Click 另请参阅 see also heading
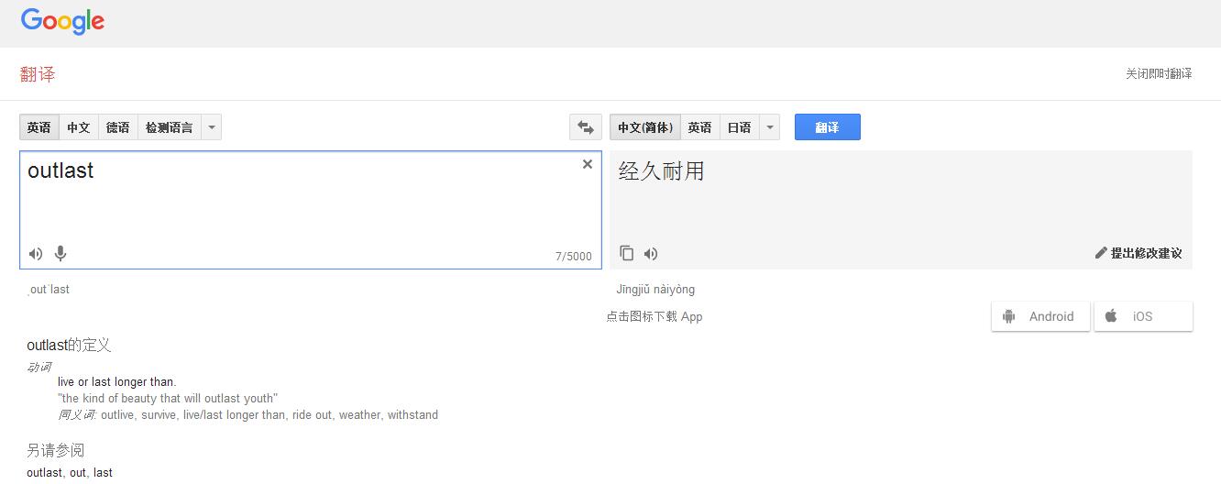This screenshot has height=484, width=1221. tap(55, 450)
